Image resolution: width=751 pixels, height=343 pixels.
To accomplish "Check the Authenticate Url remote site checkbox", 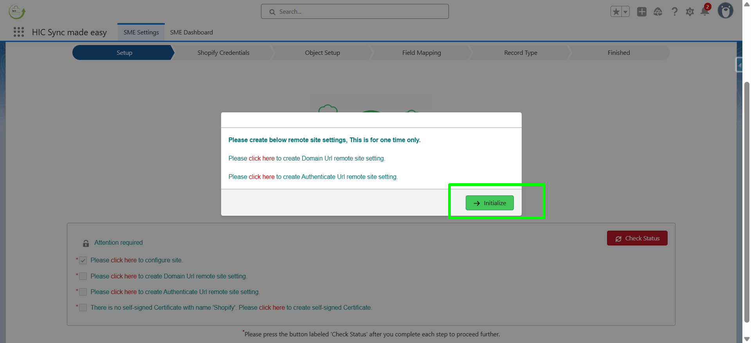I will coord(83,292).
